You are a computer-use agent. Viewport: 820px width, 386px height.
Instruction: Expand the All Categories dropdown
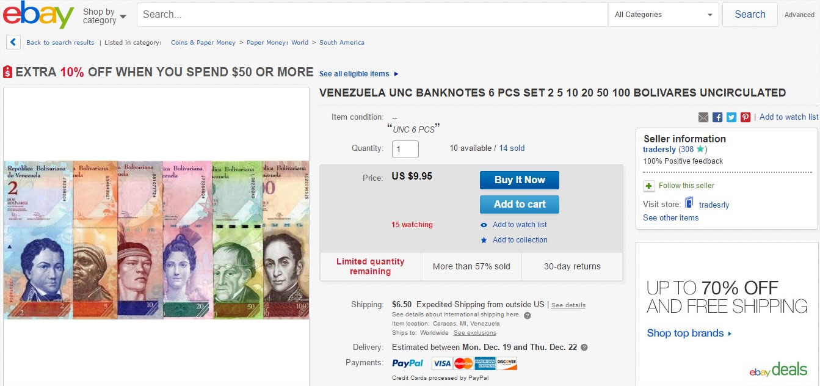coord(663,15)
